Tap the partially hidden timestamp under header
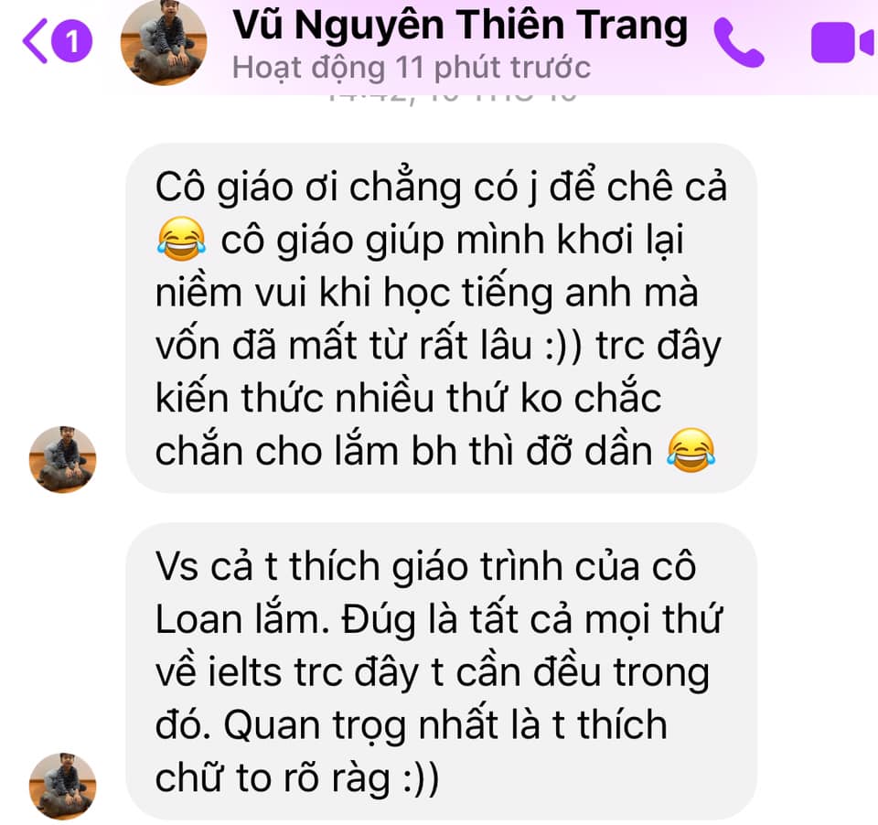878x825 pixels. [x=451, y=98]
